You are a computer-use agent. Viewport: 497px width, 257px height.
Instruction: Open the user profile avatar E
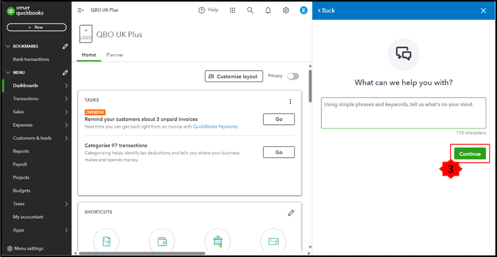303,10
